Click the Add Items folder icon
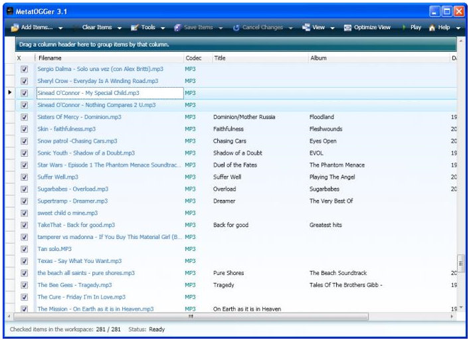Screen dimensions: 469x340 point(15,28)
